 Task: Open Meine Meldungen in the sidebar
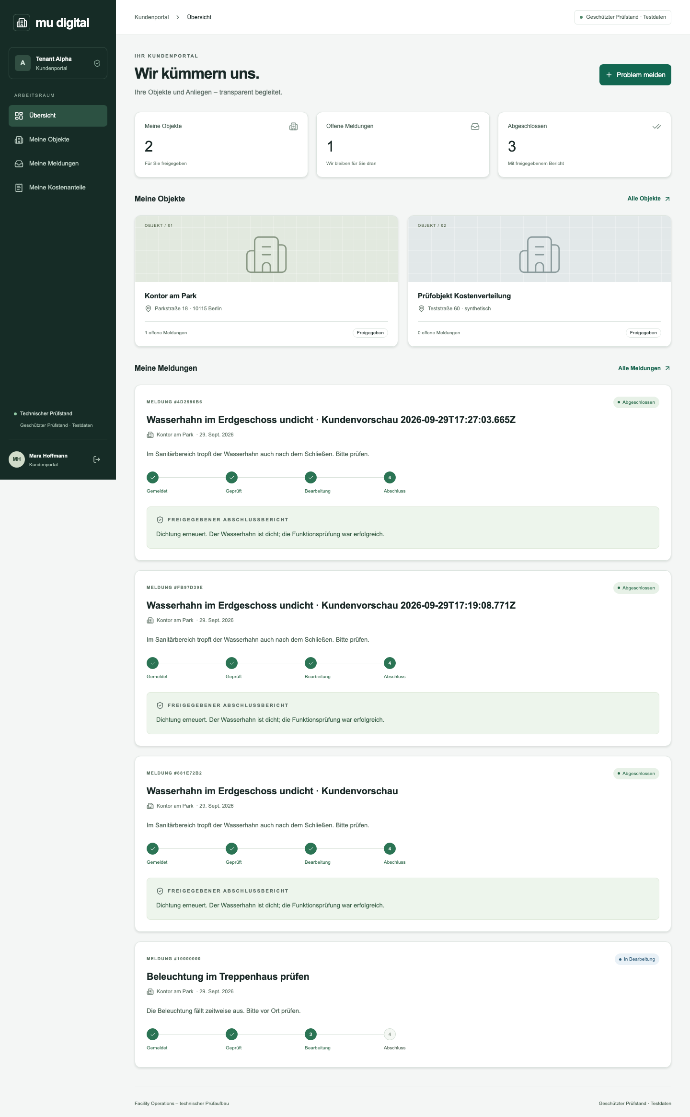58,164
